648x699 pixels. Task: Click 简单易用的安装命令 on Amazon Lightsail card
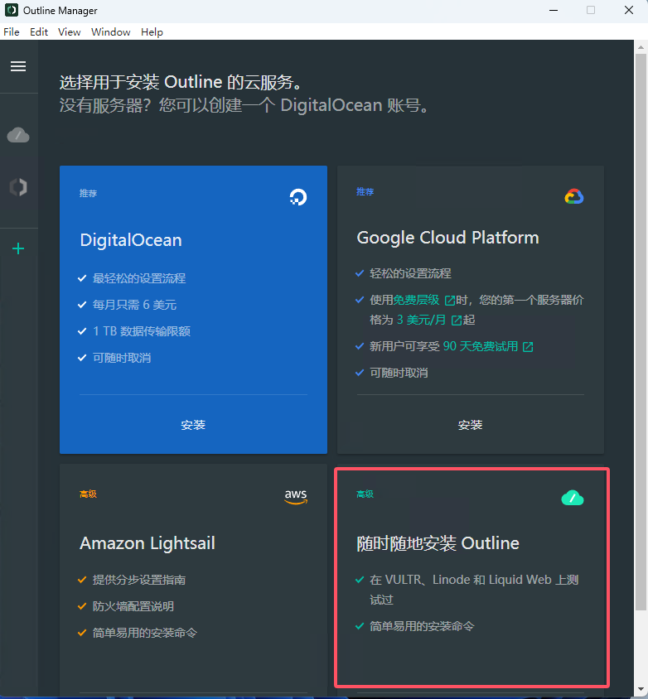[145, 633]
